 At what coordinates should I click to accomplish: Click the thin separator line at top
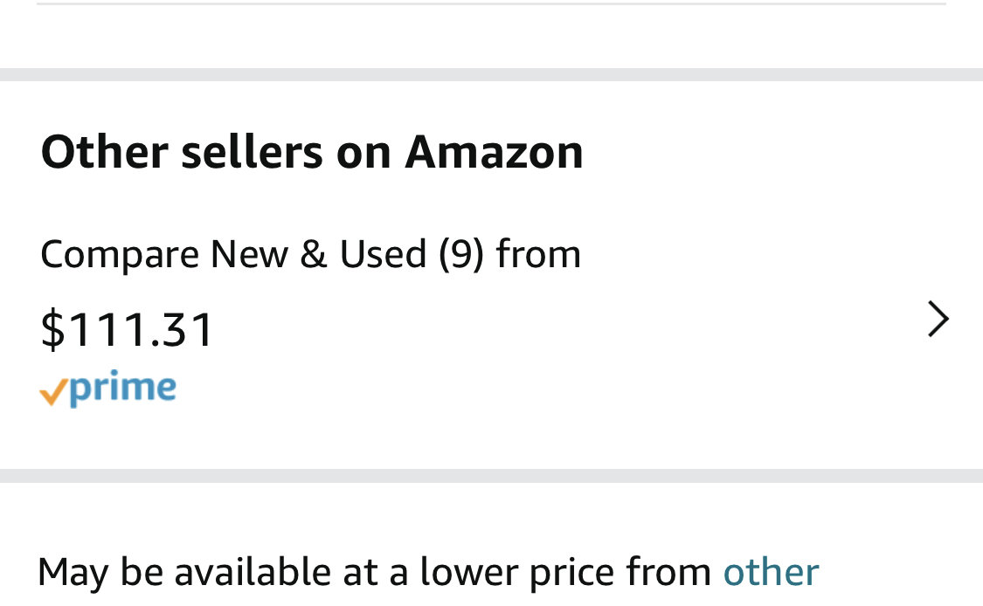pyautogui.click(x=491, y=3)
